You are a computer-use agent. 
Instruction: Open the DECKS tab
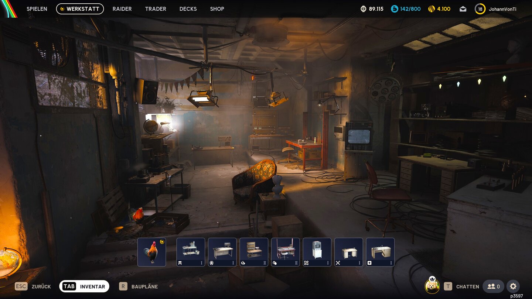188,9
